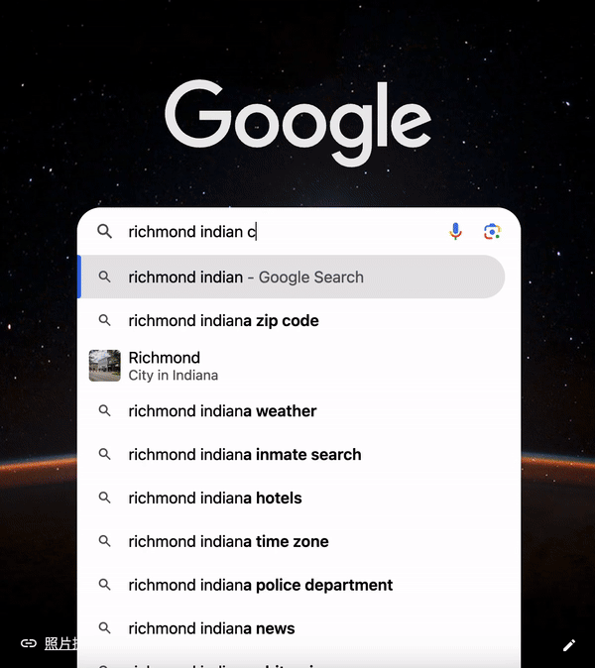The height and width of the screenshot is (668, 595).
Task: Pick "richmond indiana weather" suggestion
Action: coord(222,411)
